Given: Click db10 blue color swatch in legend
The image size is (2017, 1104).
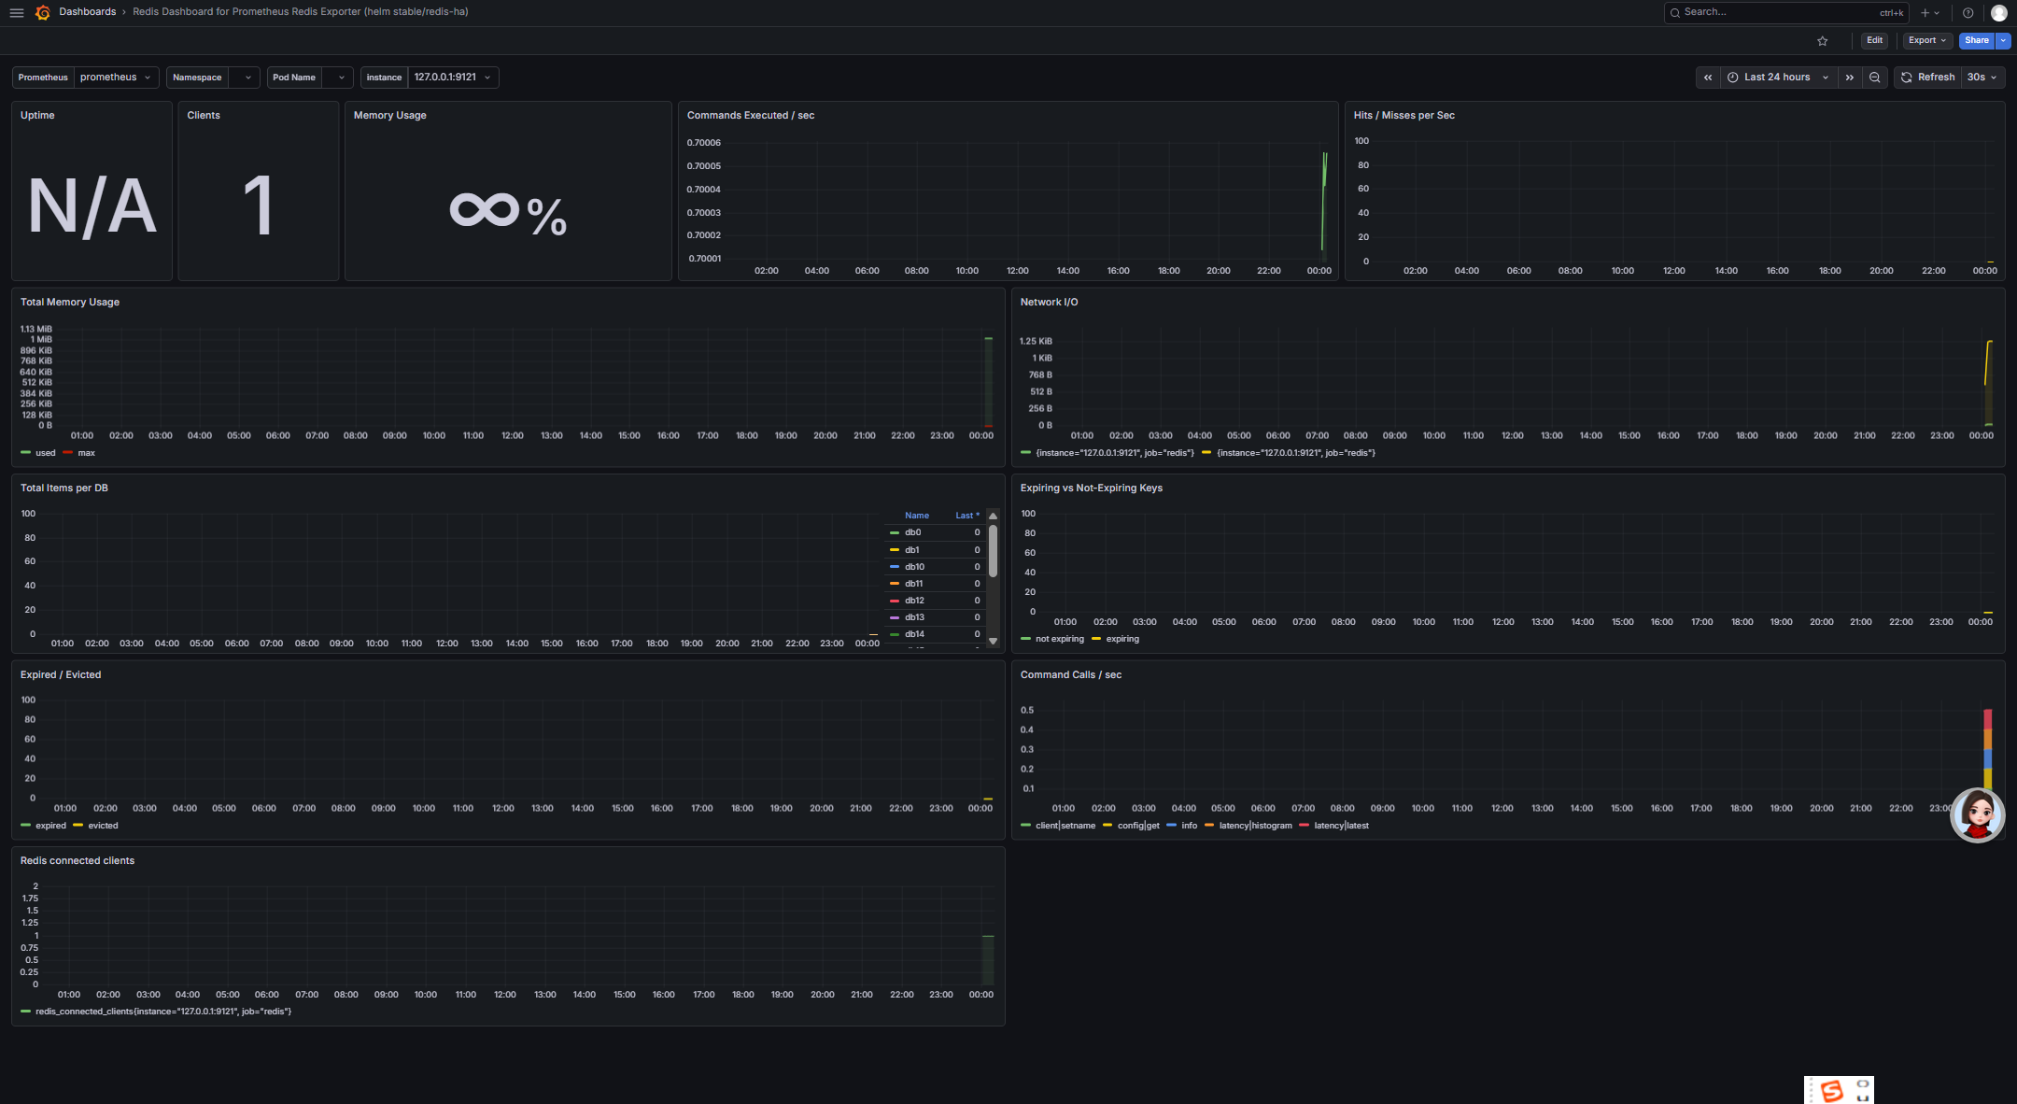Looking at the screenshot, I should pos(895,567).
